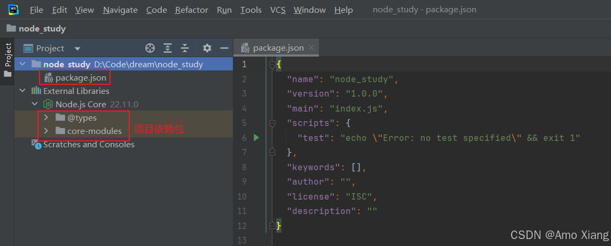Collapse the External Libraries node
The width and height of the screenshot is (611, 246).
(22, 91)
